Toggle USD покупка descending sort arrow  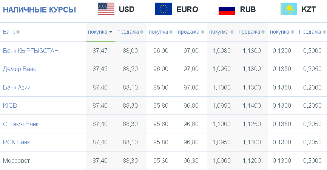(111, 32)
